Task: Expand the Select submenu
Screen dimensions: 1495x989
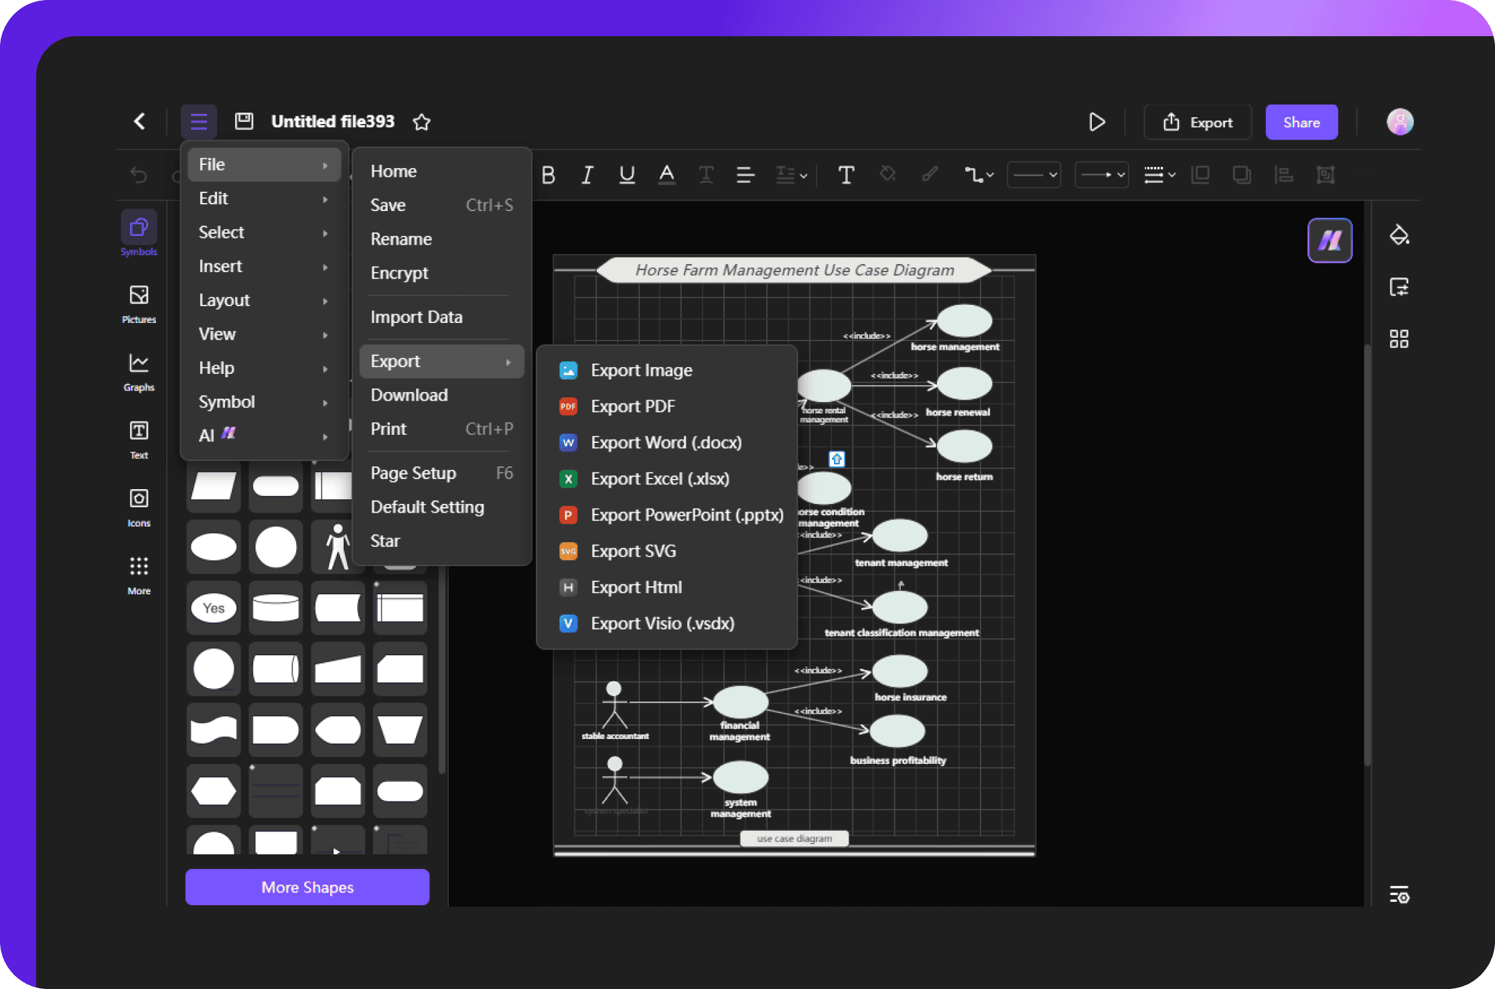Action: point(264,233)
